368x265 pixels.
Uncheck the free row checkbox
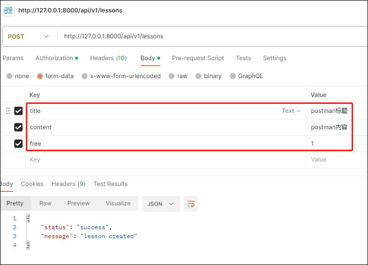pos(18,144)
